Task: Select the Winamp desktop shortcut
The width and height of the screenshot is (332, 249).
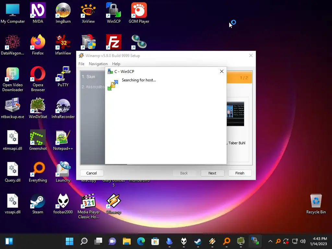Action: 114,204
